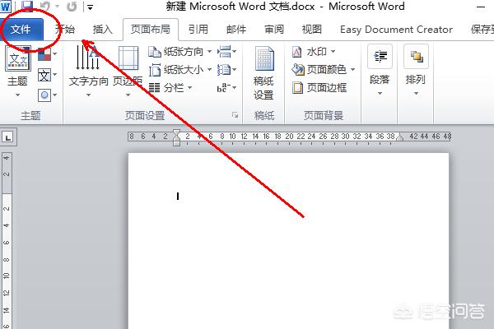
Task: Open 文字方向 text direction
Action: coord(89,72)
